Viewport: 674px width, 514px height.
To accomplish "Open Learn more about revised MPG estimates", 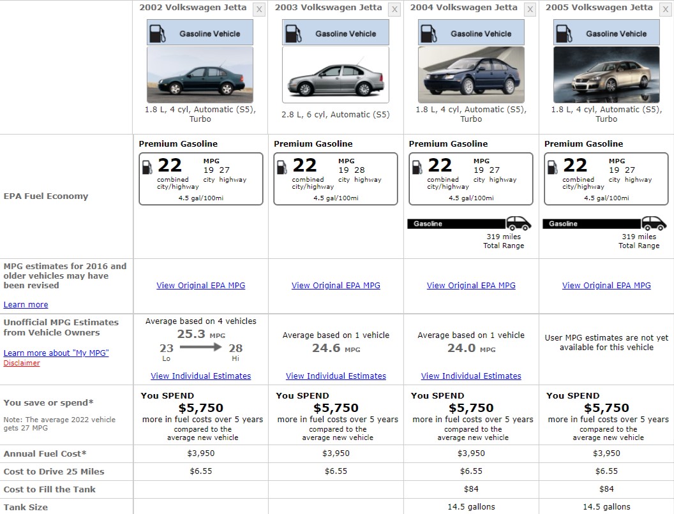I will click(x=26, y=304).
